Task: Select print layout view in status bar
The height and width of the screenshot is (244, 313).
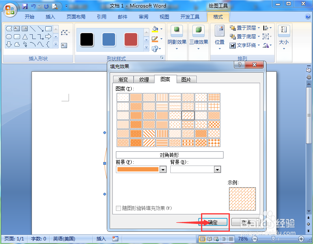Action: 202,239
